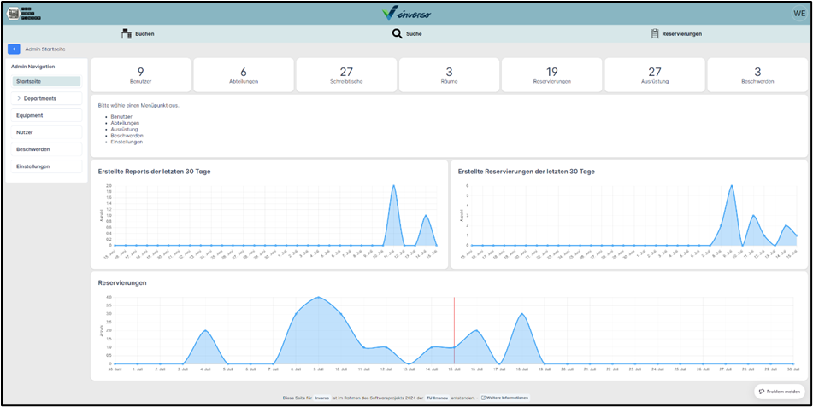Click the 9 Juli peak in Reservierungen chart
Screen dimensions: 813x407
318,297
